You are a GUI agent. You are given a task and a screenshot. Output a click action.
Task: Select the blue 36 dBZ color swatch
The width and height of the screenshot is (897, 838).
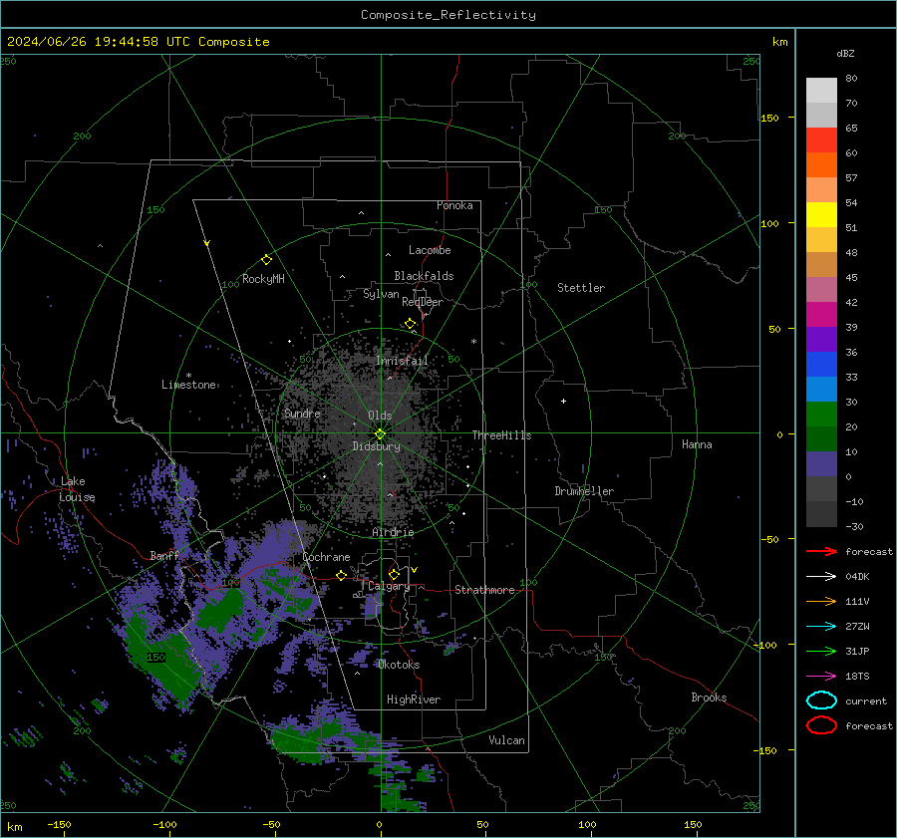tap(821, 364)
